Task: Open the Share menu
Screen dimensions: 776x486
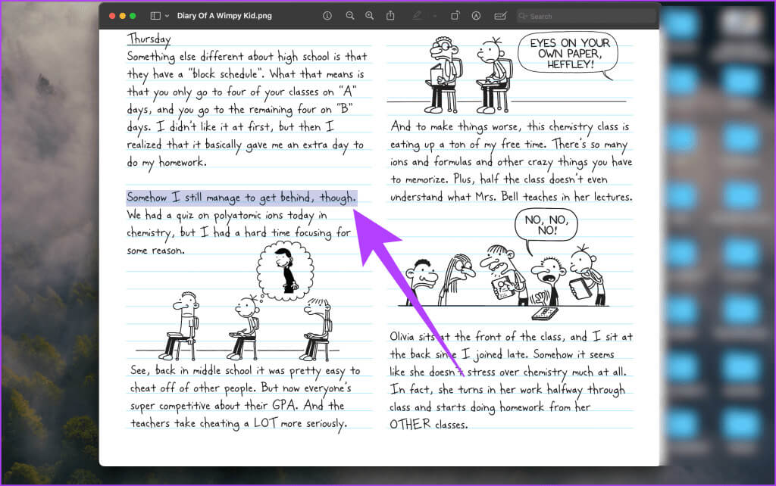Action: point(390,16)
